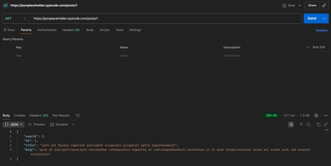Open the Settings tab
331x166 pixels.
(x=135, y=30)
